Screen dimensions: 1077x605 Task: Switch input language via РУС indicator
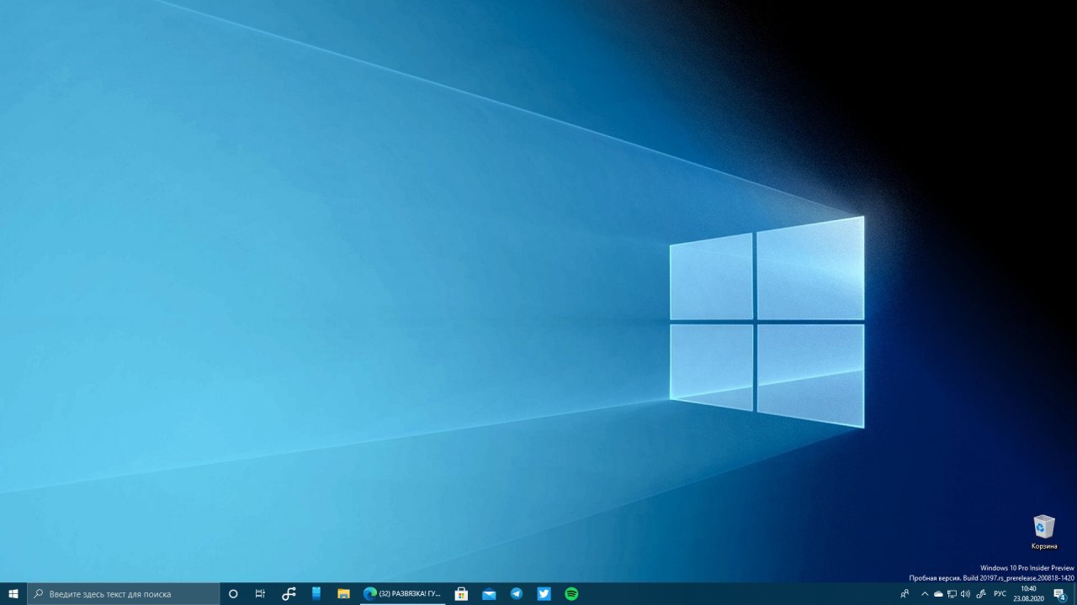point(1000,594)
